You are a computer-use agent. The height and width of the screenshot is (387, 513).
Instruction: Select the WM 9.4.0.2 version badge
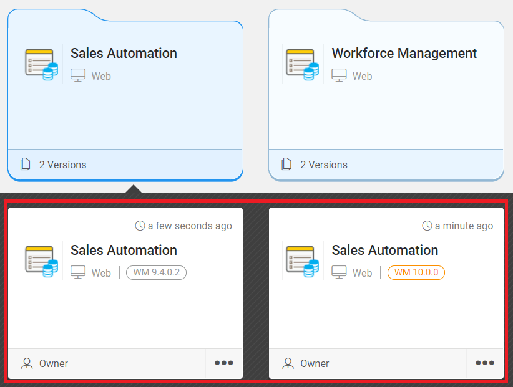click(156, 273)
